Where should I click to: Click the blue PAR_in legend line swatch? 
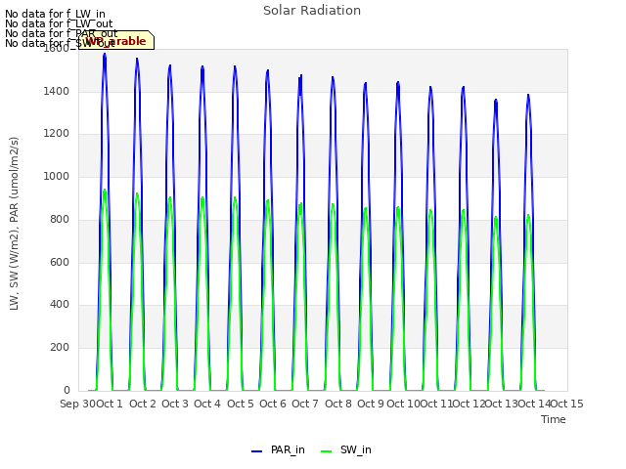(x=256, y=451)
